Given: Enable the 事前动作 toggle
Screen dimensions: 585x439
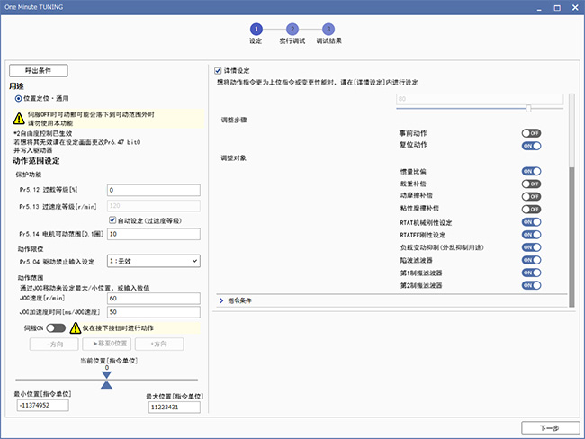Looking at the screenshot, I should (x=531, y=132).
